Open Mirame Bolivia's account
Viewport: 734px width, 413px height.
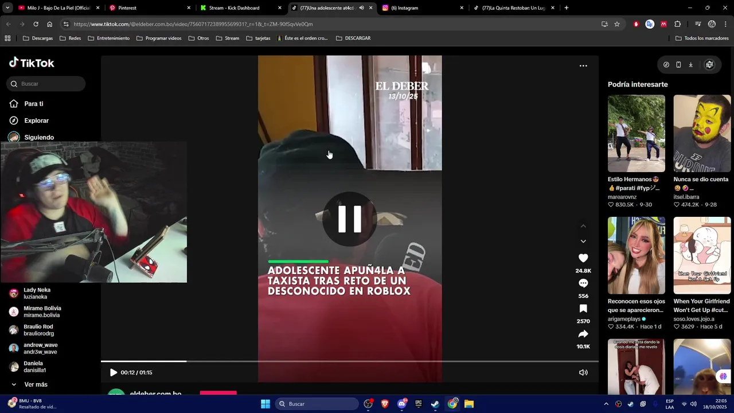click(x=42, y=311)
